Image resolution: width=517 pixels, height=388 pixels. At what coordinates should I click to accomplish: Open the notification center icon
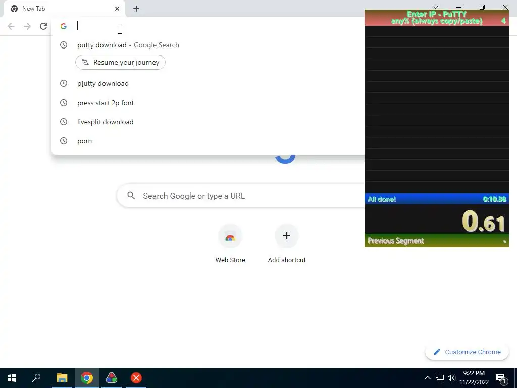pos(501,378)
